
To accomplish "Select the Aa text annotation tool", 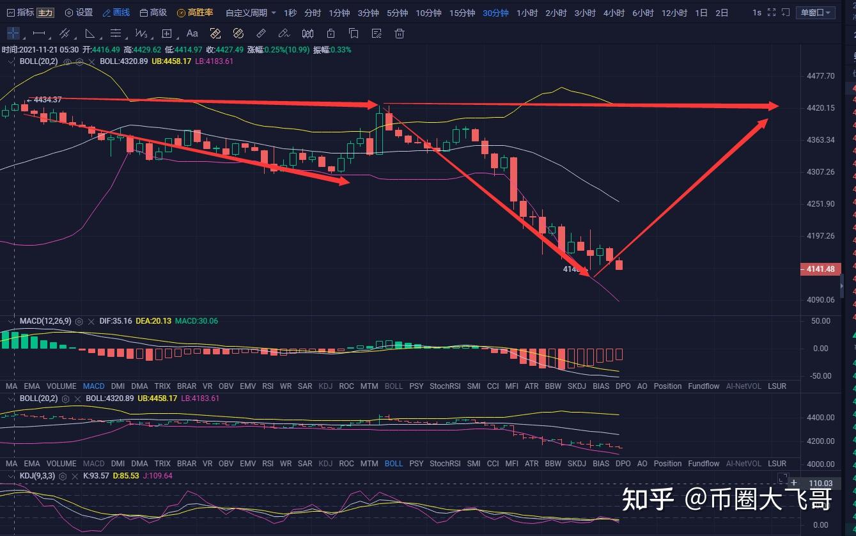I will tap(192, 33).
